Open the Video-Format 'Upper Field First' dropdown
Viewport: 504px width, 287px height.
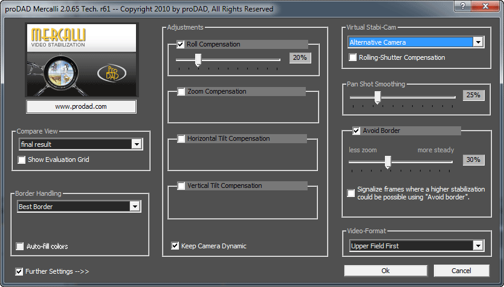(416, 246)
